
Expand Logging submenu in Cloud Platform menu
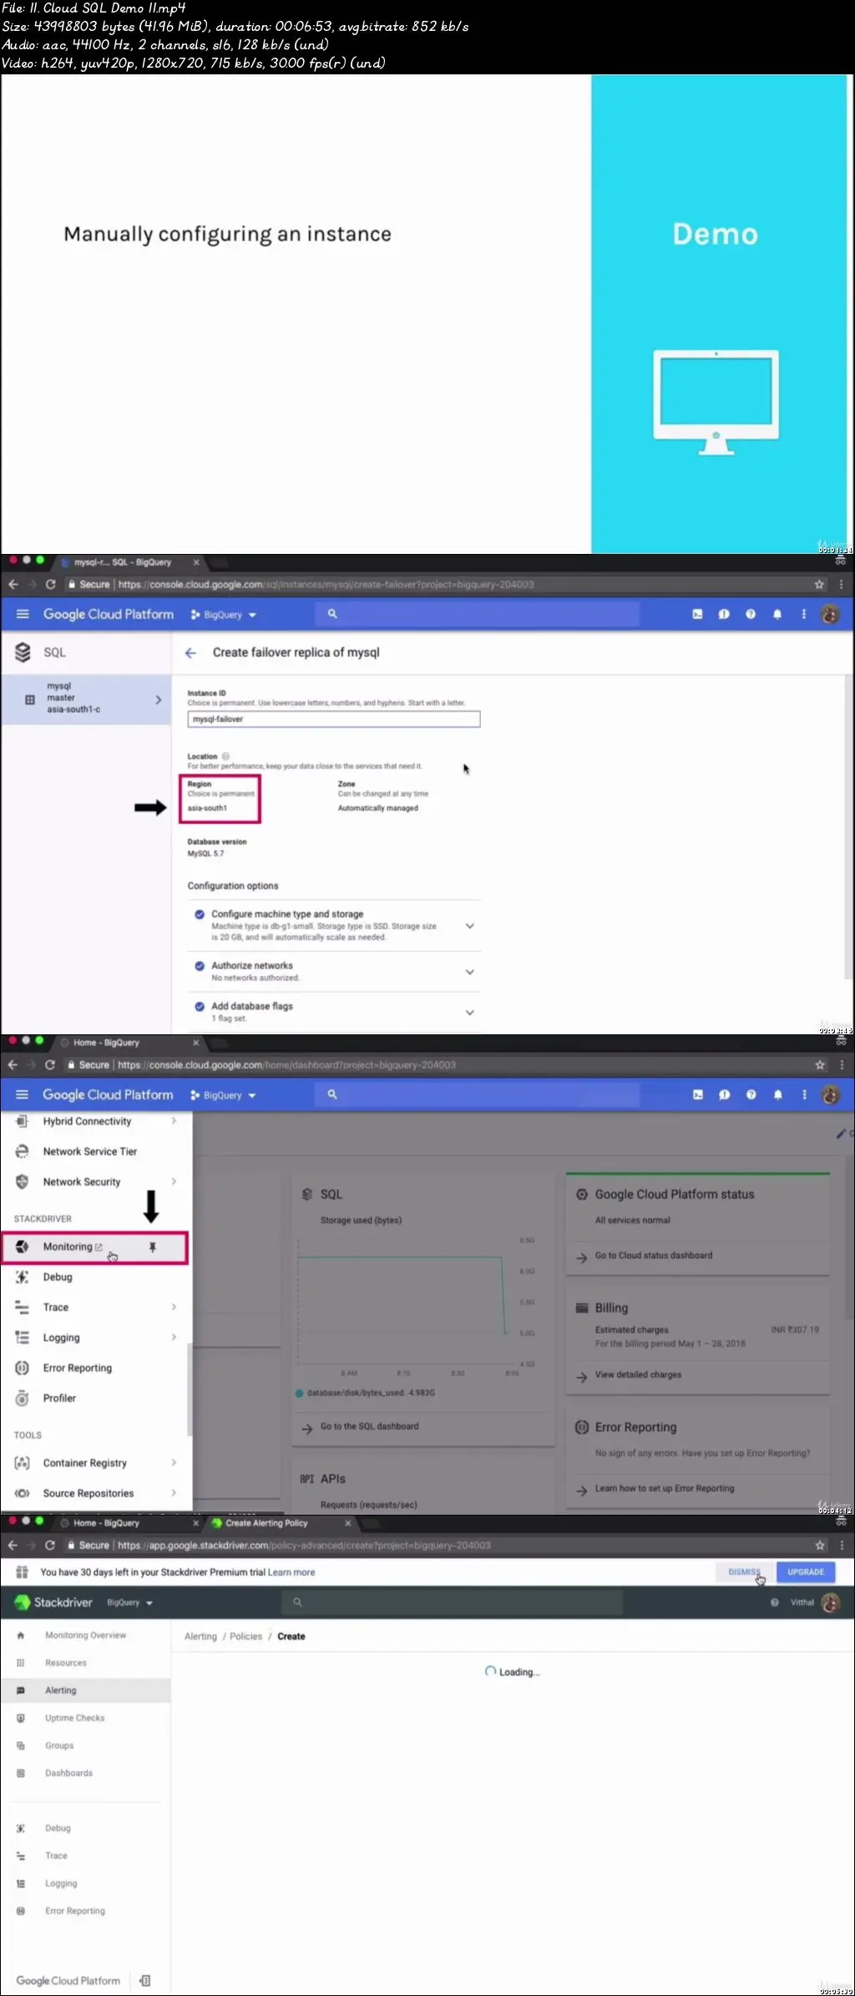[x=174, y=1337]
